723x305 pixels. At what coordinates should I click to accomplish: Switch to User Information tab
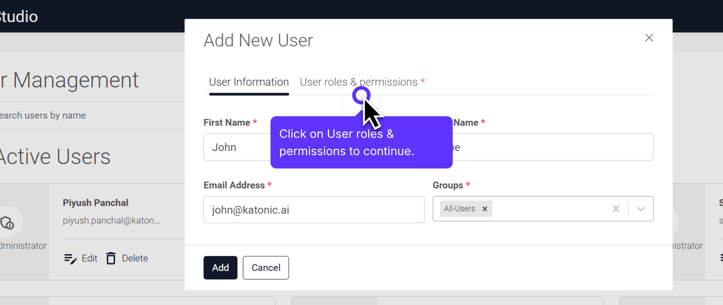[249, 82]
